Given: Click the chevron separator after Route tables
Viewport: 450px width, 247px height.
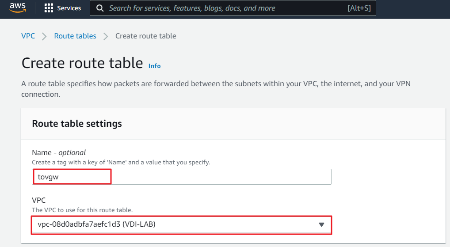Looking at the screenshot, I should [x=106, y=36].
